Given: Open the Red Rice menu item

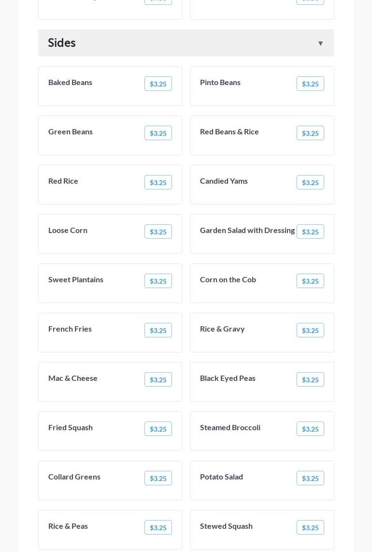Looking at the screenshot, I should pos(63,181).
